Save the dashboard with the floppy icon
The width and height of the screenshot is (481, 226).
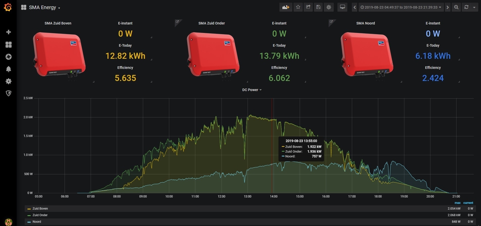[x=318, y=7]
